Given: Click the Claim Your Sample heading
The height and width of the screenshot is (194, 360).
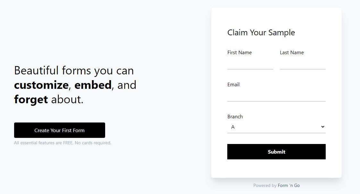Looking at the screenshot, I should 261,32.
